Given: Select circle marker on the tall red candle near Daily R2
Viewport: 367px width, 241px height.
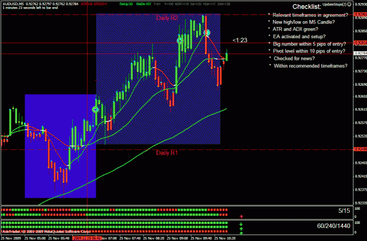Looking at the screenshot, I should (207, 32).
